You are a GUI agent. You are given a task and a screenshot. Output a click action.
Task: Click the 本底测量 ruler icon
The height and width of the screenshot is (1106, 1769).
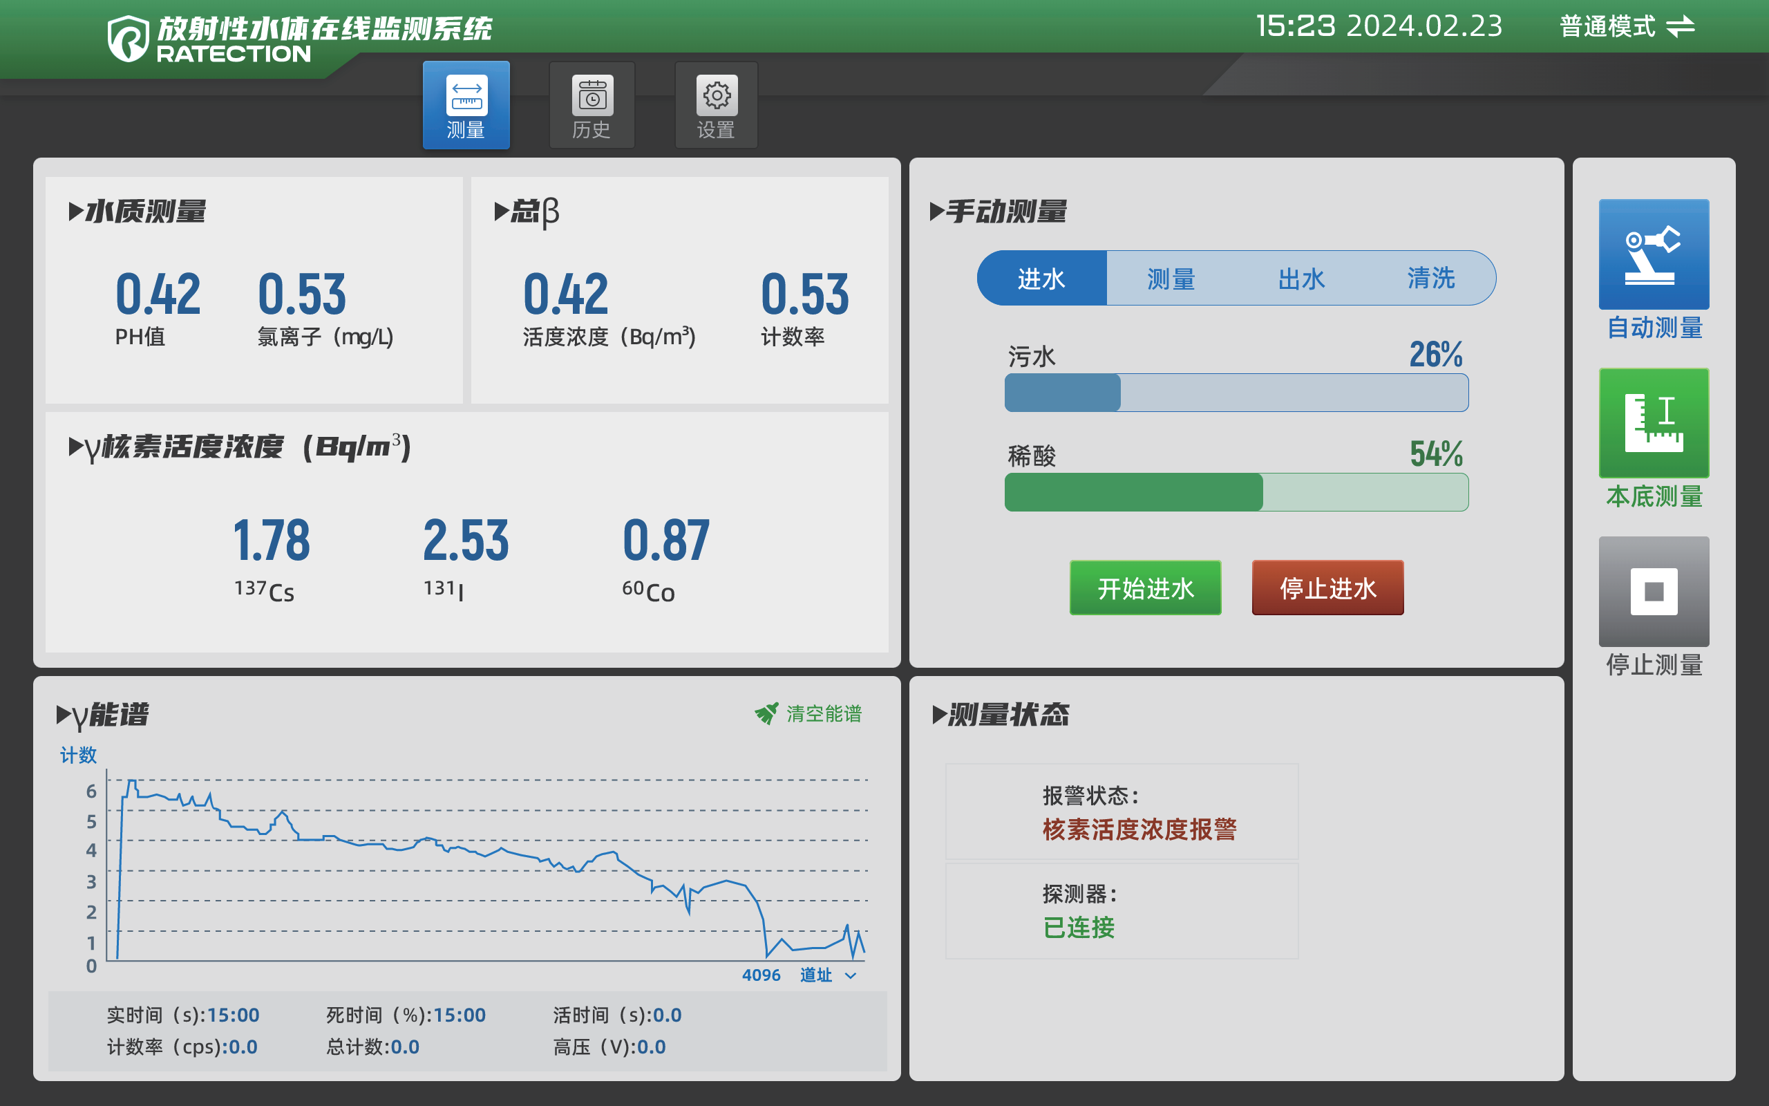pyautogui.click(x=1654, y=423)
